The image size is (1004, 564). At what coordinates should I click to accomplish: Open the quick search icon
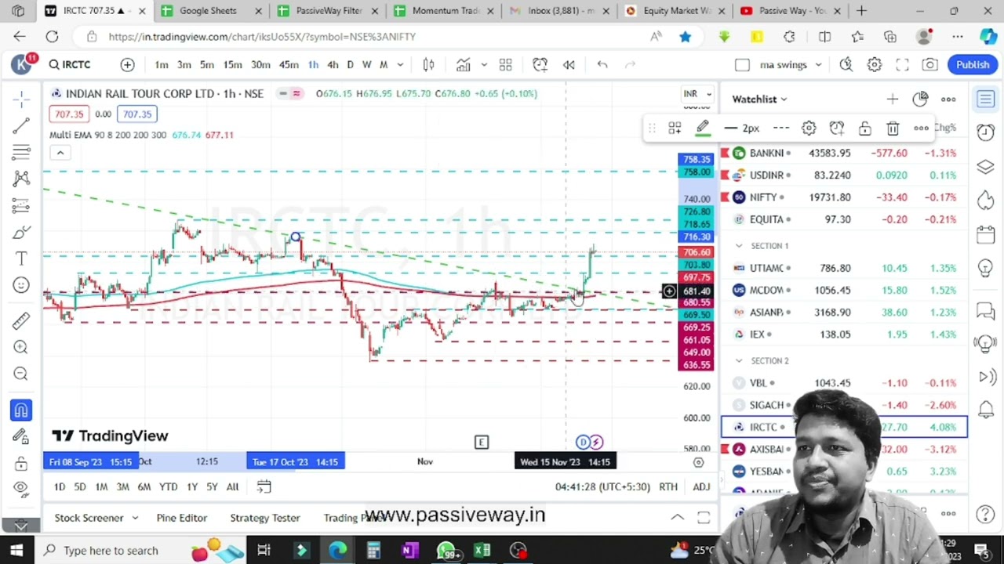point(846,65)
